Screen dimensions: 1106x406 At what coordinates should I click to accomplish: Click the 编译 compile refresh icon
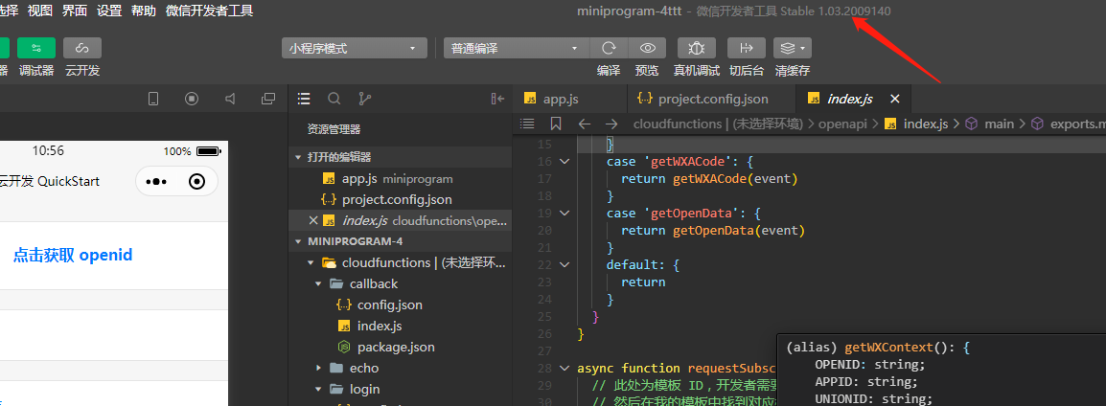(608, 48)
